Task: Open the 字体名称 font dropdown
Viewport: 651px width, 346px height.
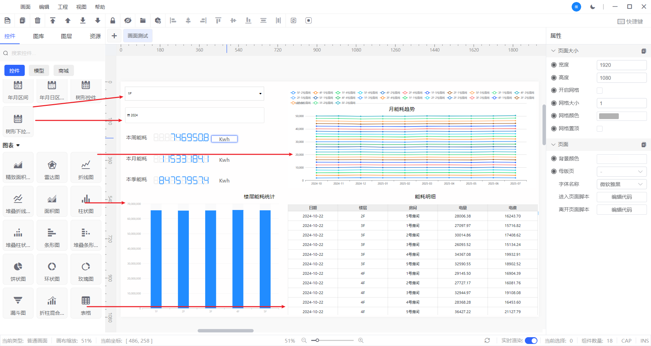Action: click(x=621, y=184)
